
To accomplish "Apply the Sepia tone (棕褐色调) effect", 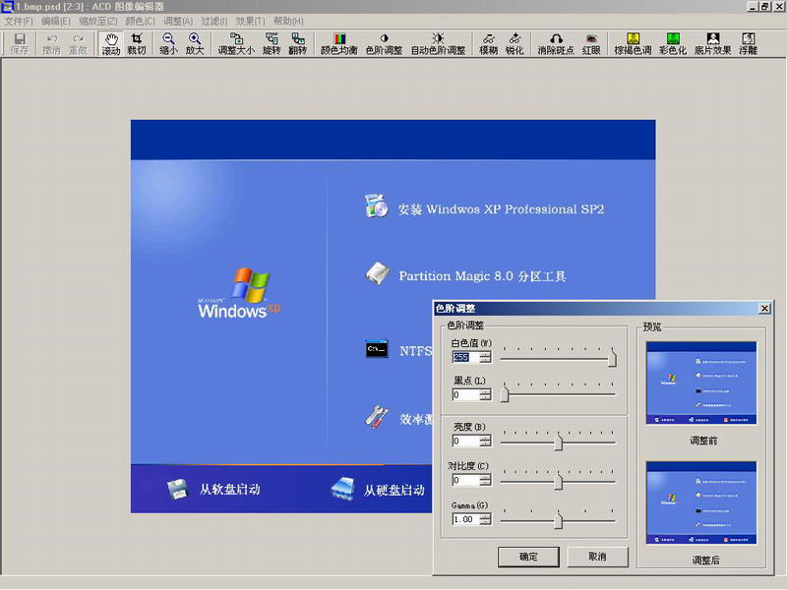I will pos(633,43).
